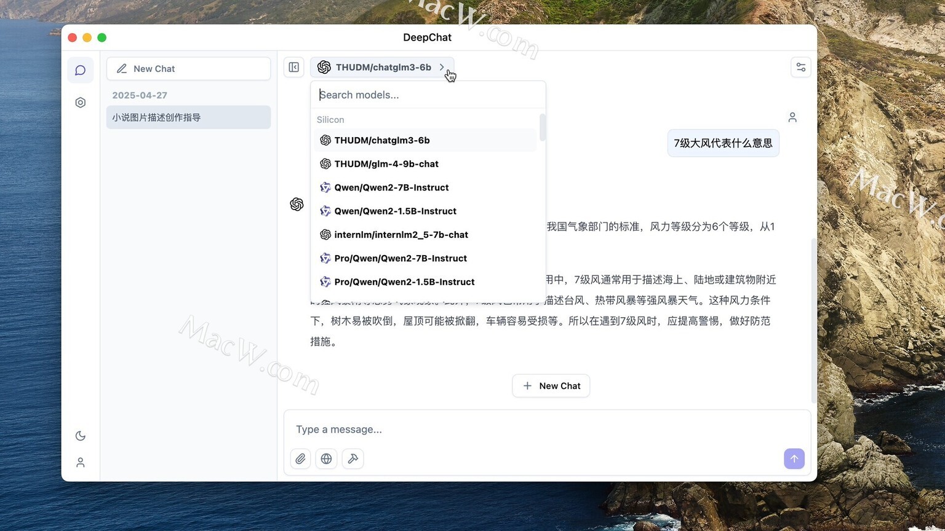This screenshot has width=945, height=531.
Task: Select THUDM/glm-4-9b-chat model
Action: (425, 163)
